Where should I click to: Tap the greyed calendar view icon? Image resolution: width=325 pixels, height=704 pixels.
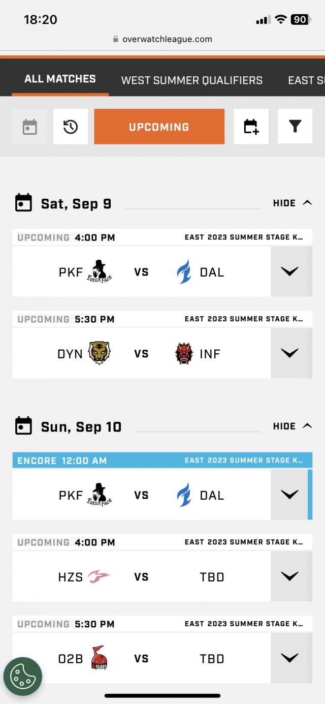(x=30, y=127)
